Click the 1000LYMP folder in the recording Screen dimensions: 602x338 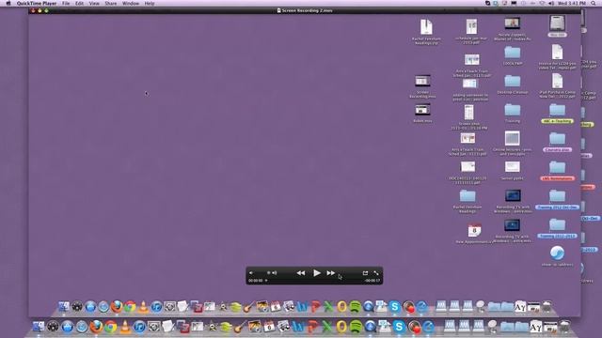[x=512, y=56]
